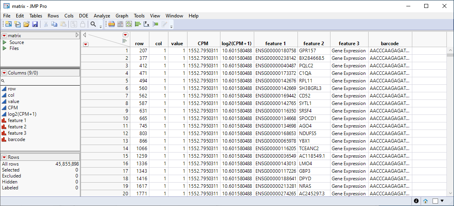Click the magnifying glass search icon
This screenshot has width=454, height=206.
pyautogui.click(x=93, y=24)
